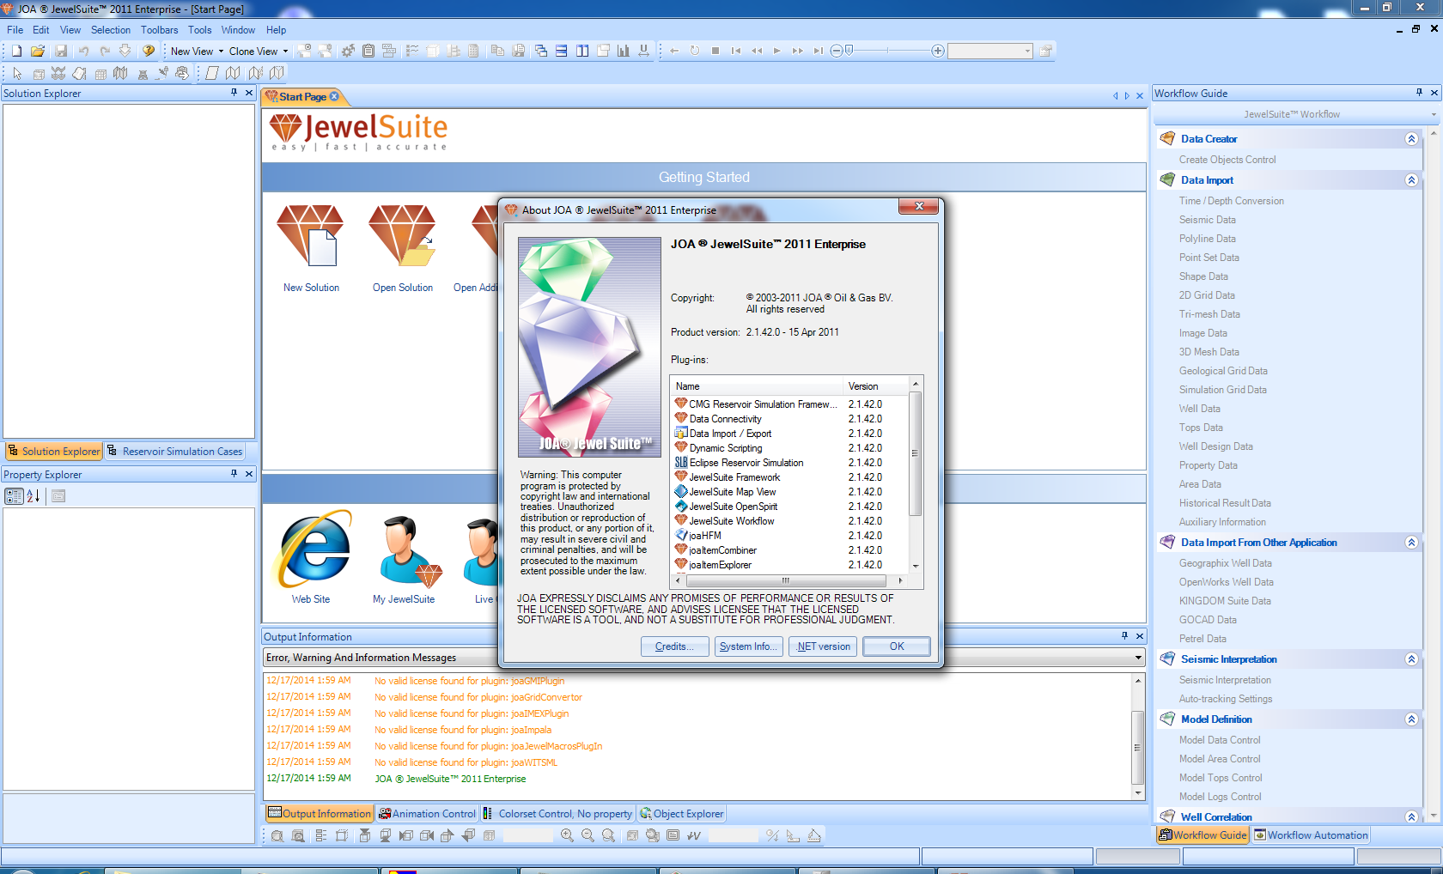The image size is (1443, 874).
Task: Click the tile horizontally toolbar icon
Action: click(x=561, y=52)
